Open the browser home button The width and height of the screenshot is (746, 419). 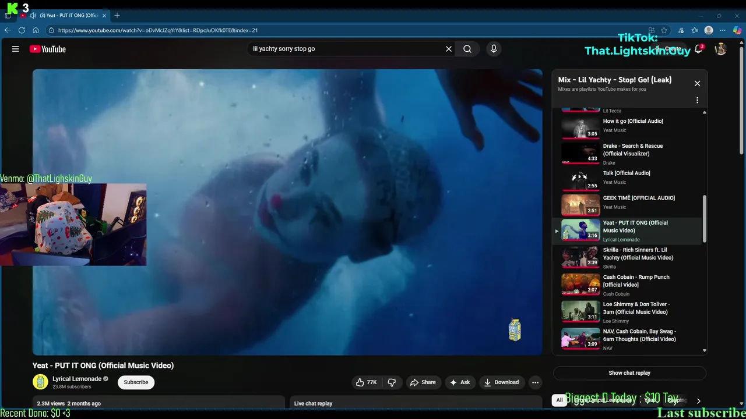pos(36,30)
